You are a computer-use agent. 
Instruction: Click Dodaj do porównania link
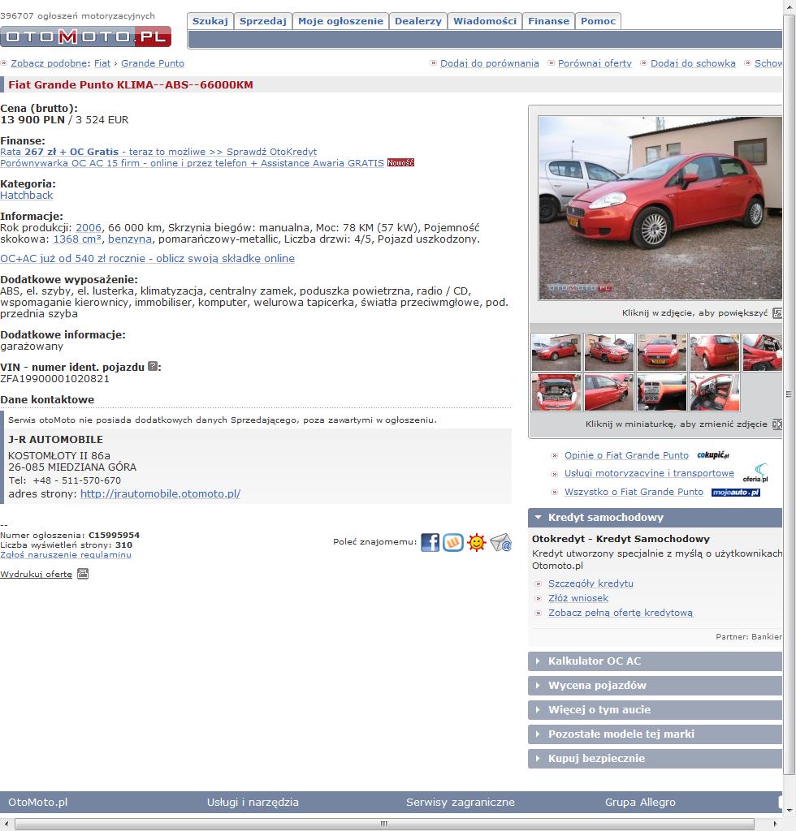point(490,63)
